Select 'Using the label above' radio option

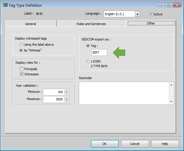tap(21, 45)
